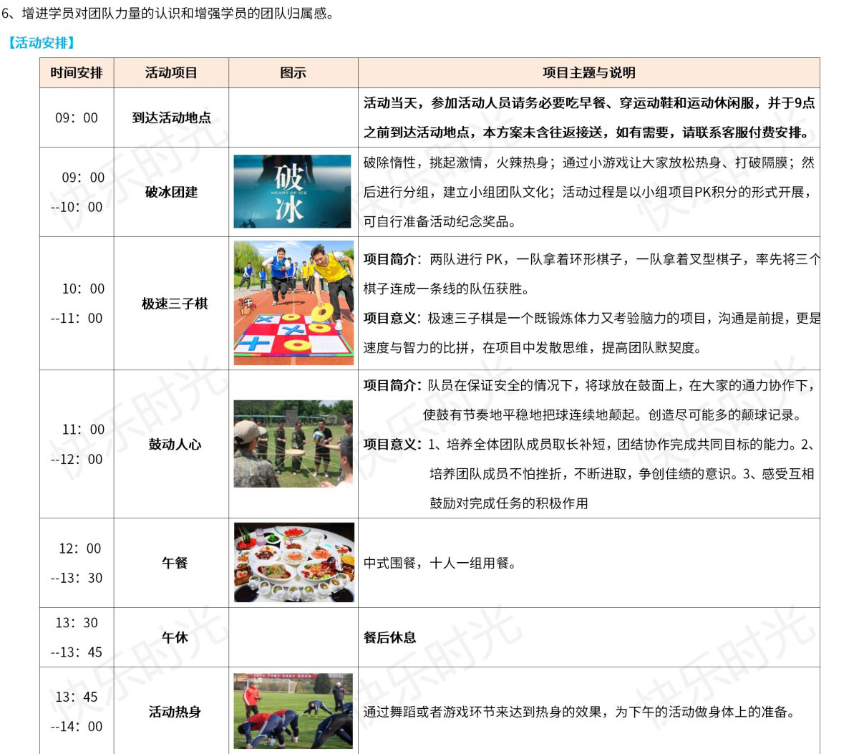Click the 项目意义 label in 极速三子棋 row

394,318
